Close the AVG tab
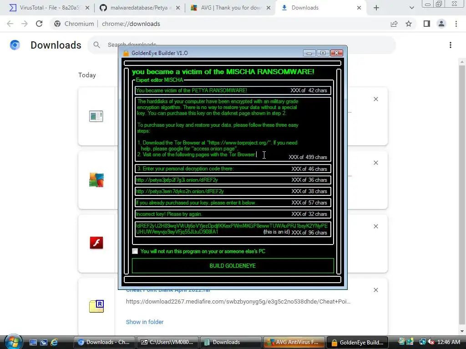This screenshot has width=466, height=349. (268, 8)
